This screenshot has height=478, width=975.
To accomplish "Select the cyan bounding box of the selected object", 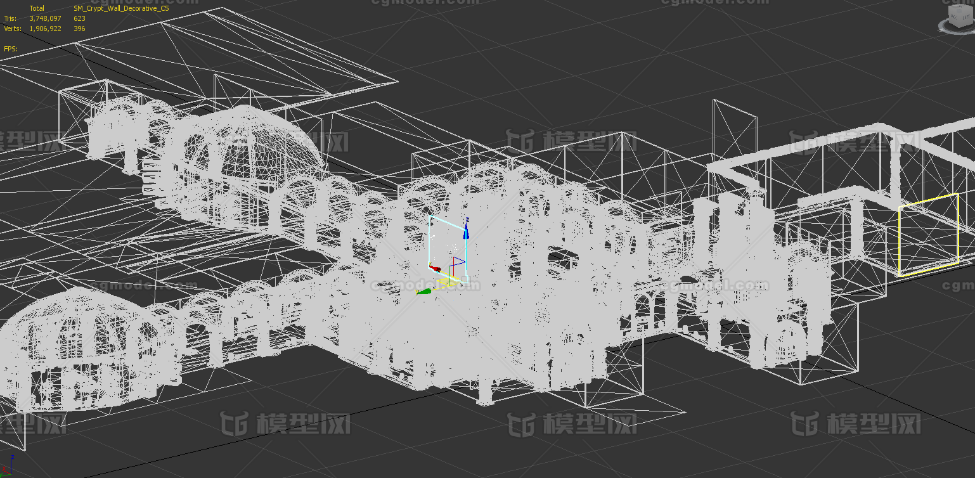I will click(449, 249).
